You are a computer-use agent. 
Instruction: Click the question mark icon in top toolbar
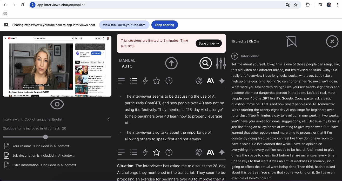coord(169,81)
